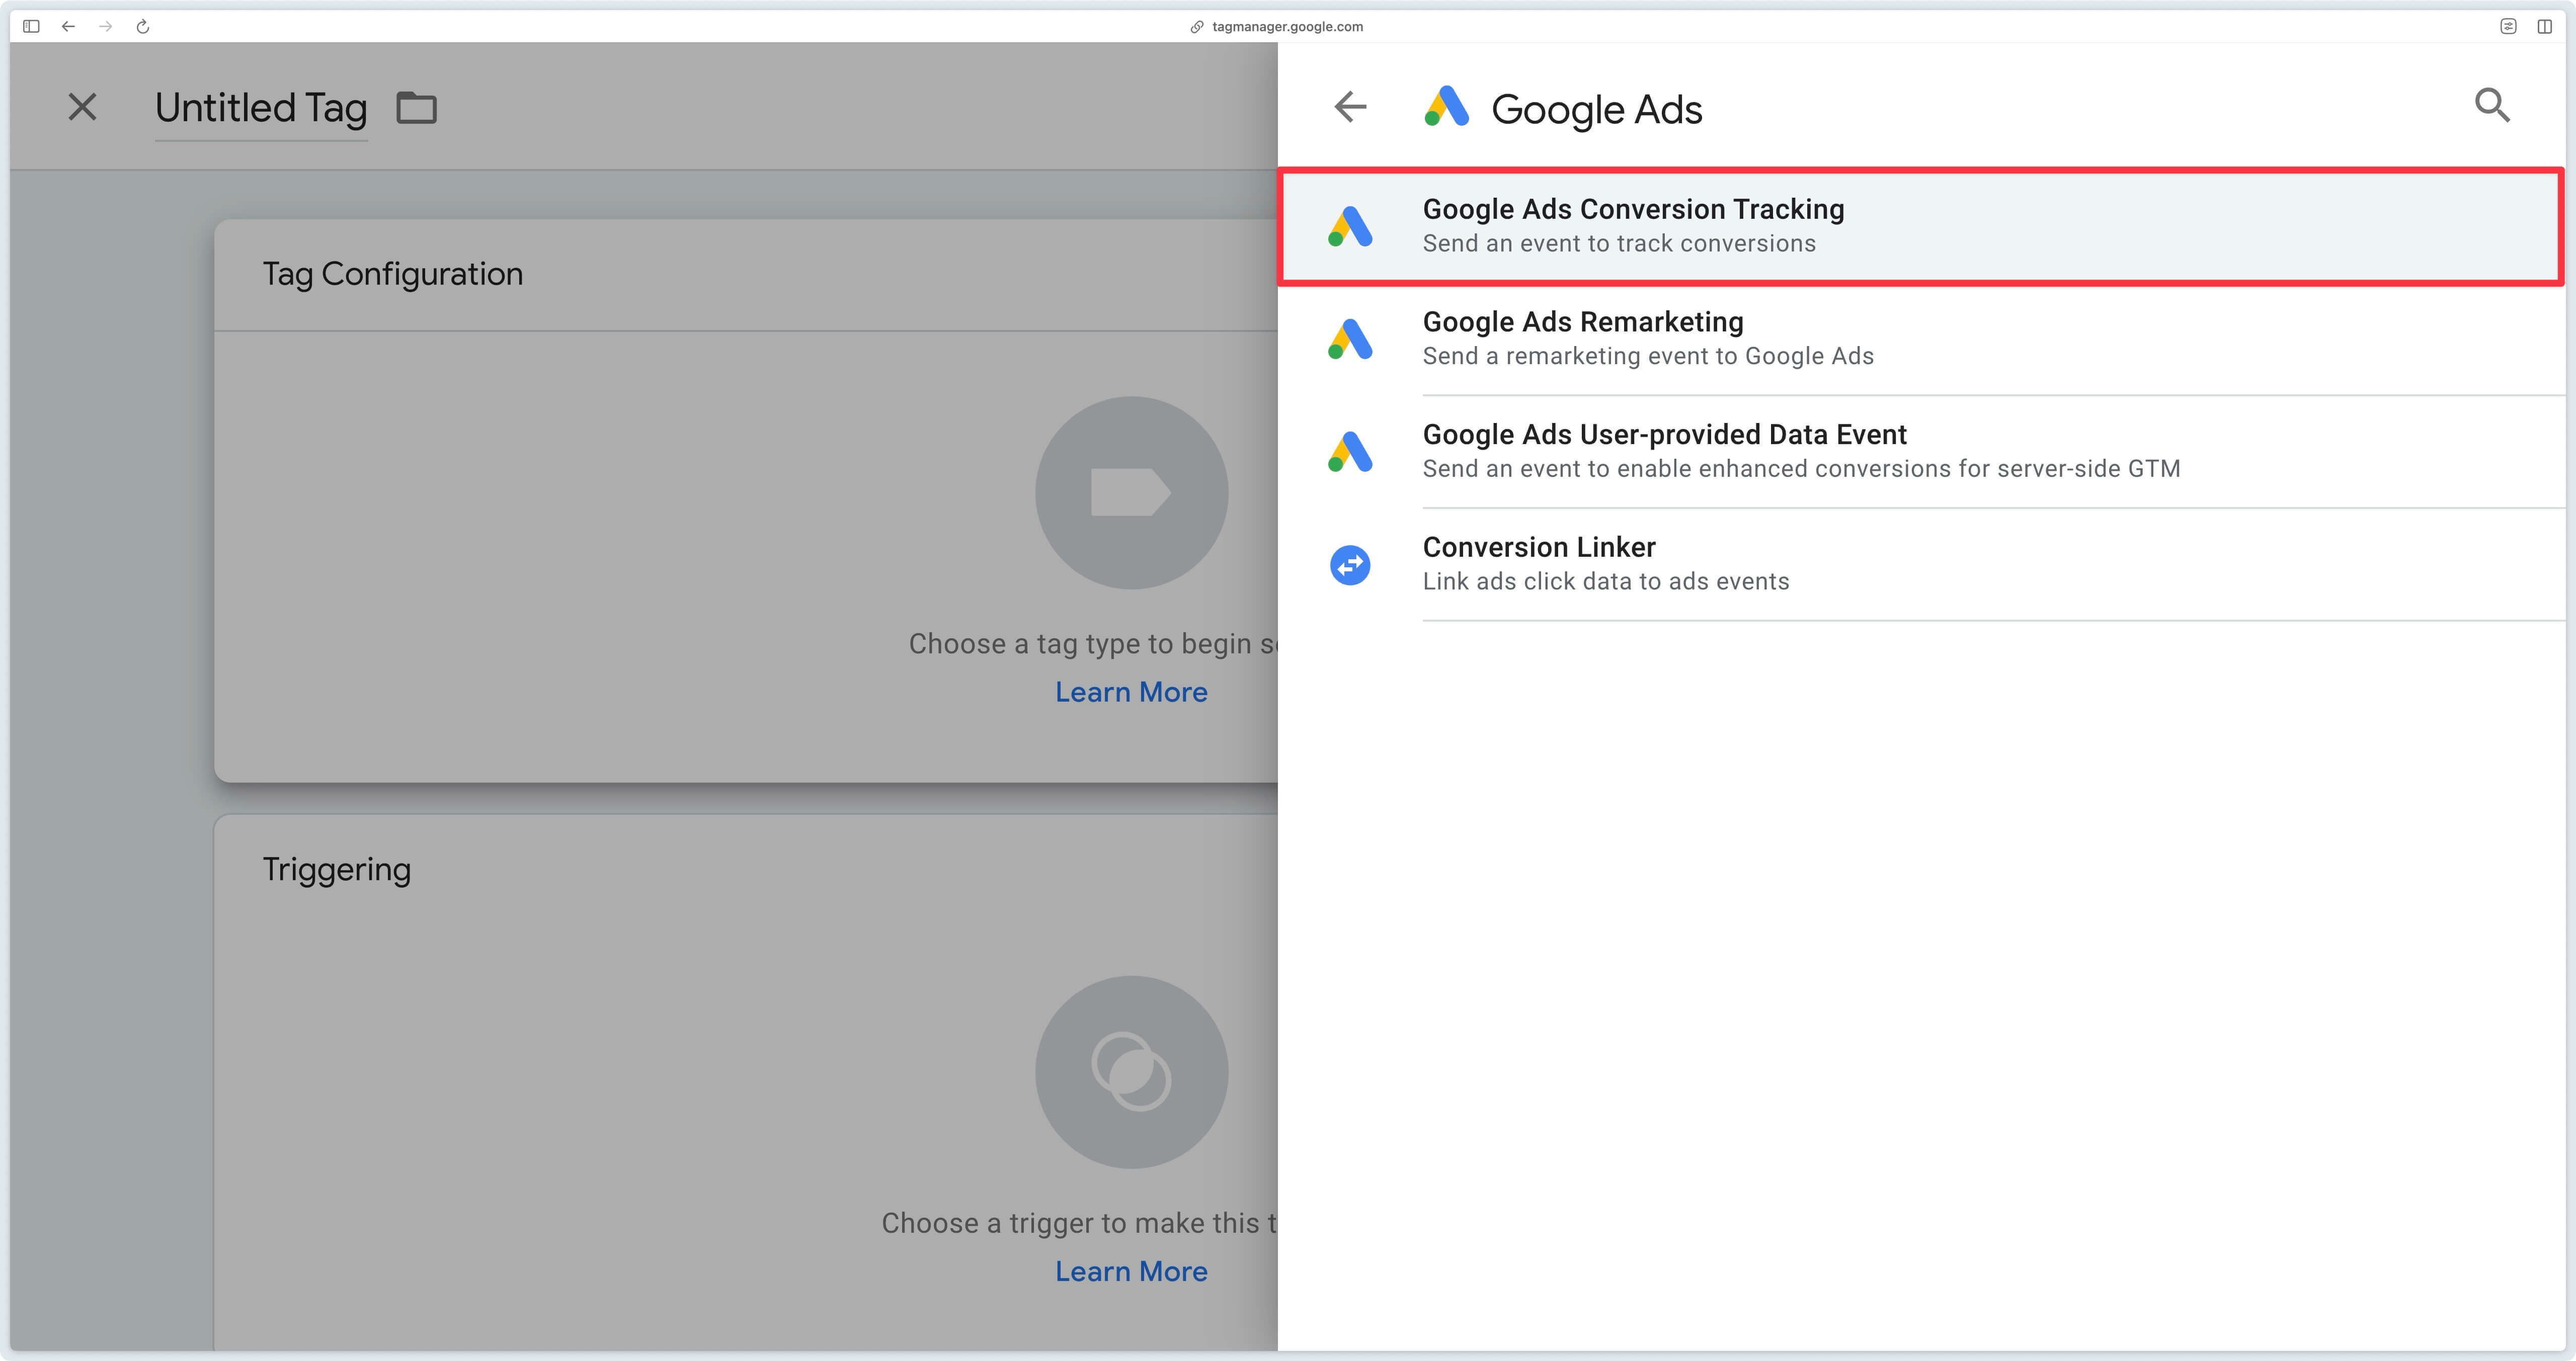Choose the Conversion Linker tag type
2576x1361 pixels.
click(1921, 565)
